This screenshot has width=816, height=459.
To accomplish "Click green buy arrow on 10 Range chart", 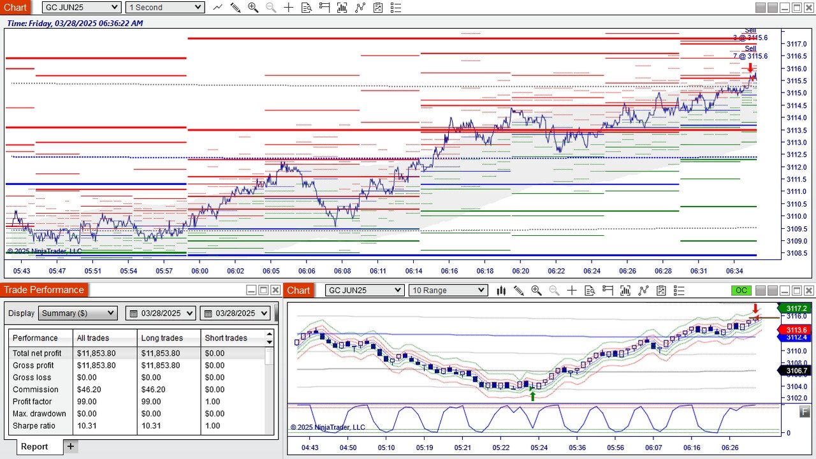I will point(532,395).
